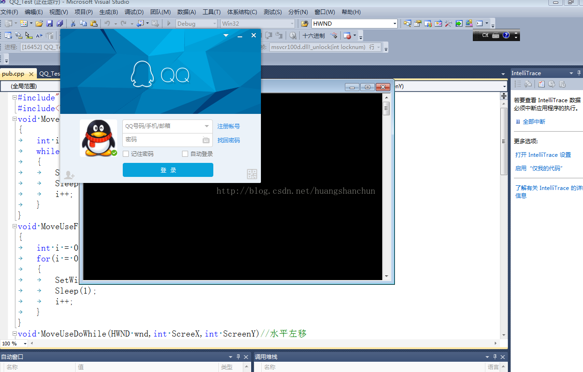Open the 文件(F) menu

9,12
